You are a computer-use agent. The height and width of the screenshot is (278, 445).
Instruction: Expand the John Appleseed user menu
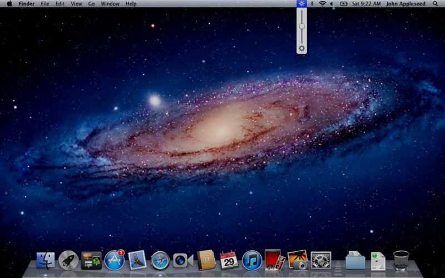pos(405,3)
